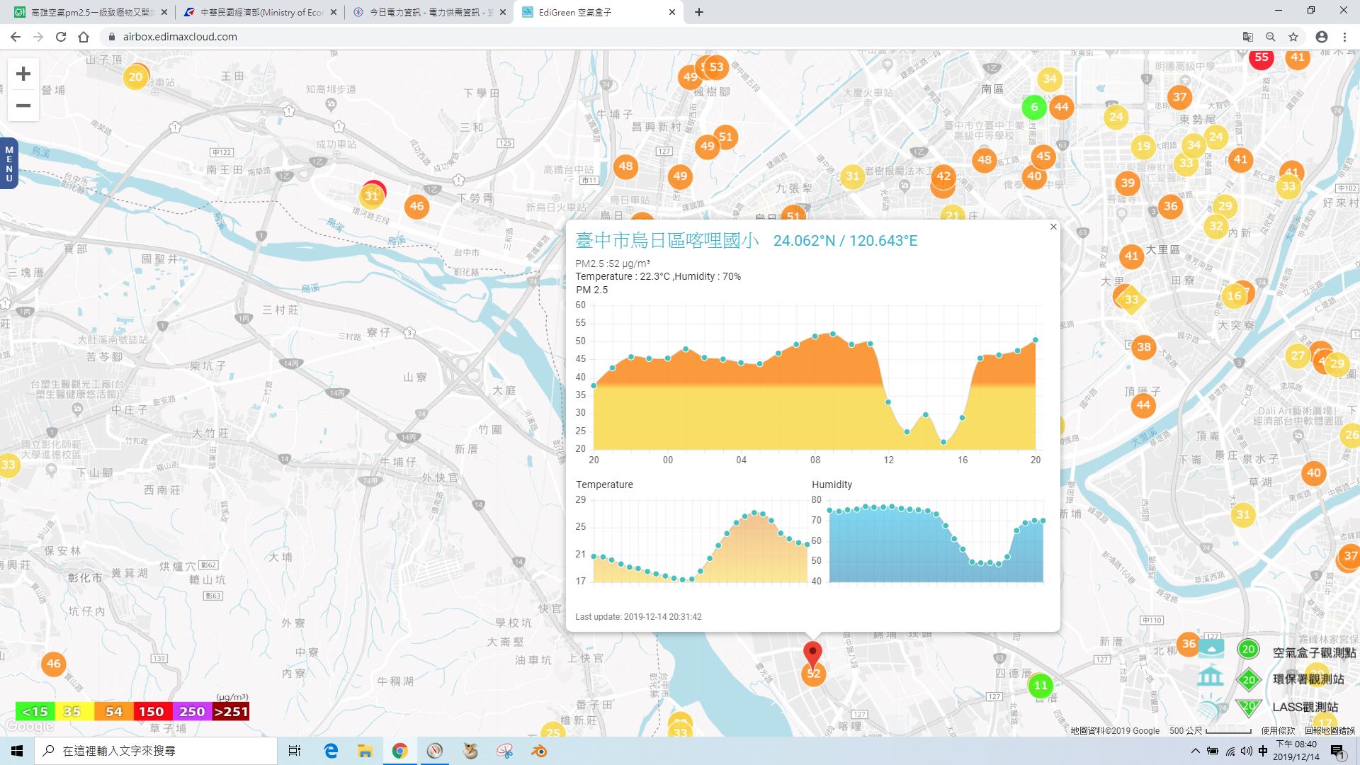1360x765 pixels.
Task: Click the Google logo on the map
Action: 29,726
